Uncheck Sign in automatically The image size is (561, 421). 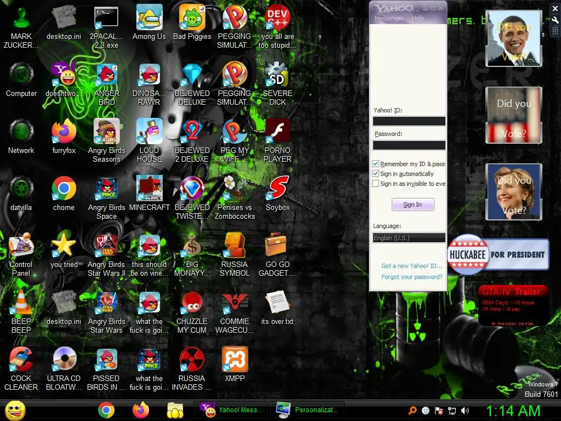376,174
